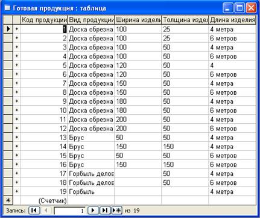Screen dimensions: 260x218
Task: Create new record navigation button
Action: coord(116,211)
